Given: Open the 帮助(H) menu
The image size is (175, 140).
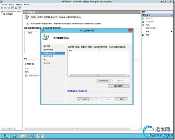Looking at the screenshot, I should point(27,5).
